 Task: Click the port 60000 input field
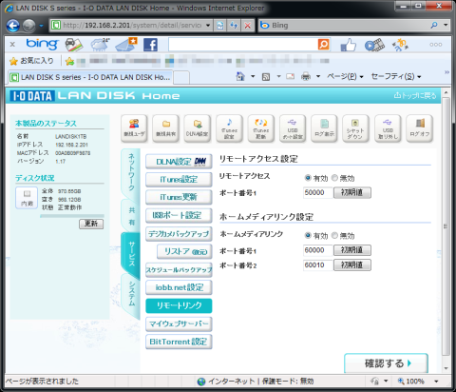tap(317, 250)
